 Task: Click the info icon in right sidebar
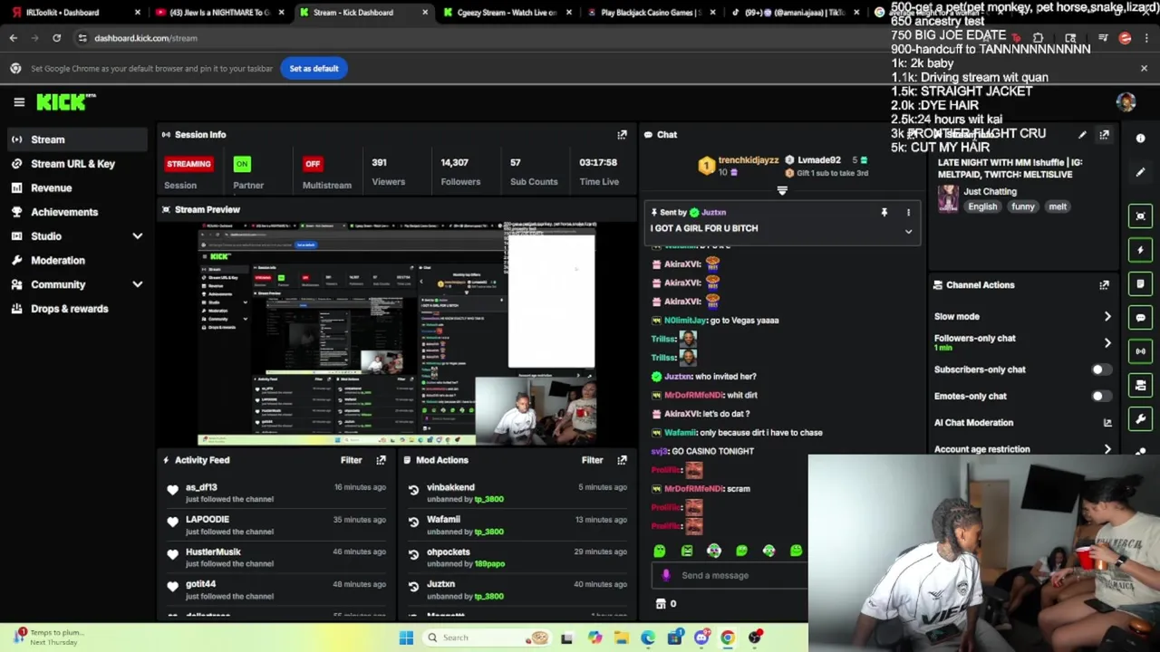click(x=1141, y=139)
